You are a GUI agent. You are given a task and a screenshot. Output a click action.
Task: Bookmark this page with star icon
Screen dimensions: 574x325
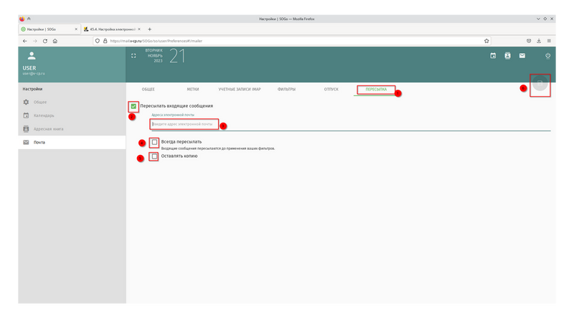(486, 41)
